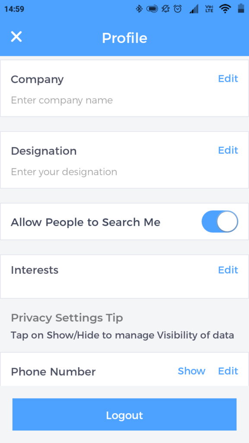Tap the battery indicator icon

[x=240, y=8]
